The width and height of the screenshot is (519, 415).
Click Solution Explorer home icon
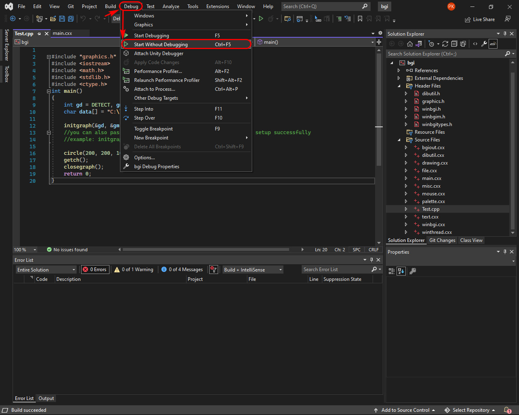(x=410, y=44)
